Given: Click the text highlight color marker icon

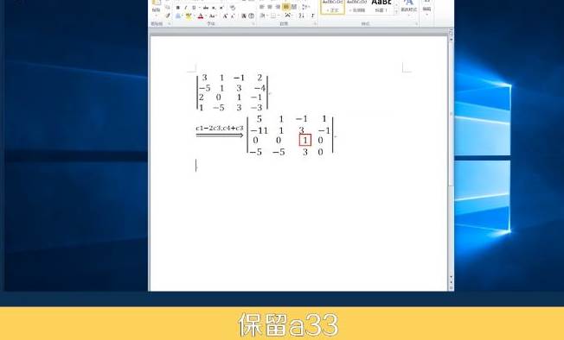Looking at the screenshot, I should [x=188, y=16].
